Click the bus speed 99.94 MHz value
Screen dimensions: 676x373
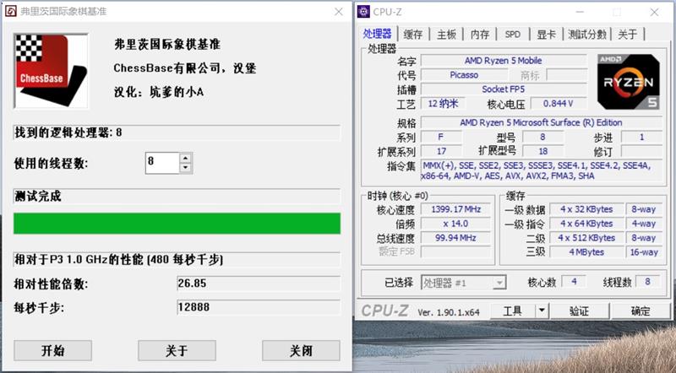coord(455,238)
